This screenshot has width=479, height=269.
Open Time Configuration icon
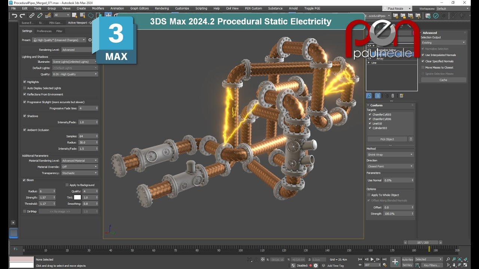click(x=384, y=265)
